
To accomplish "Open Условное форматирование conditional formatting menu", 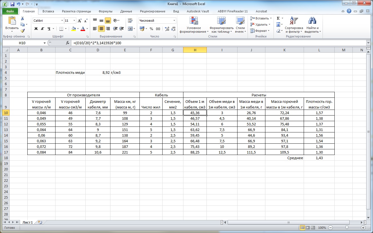I will [x=194, y=25].
